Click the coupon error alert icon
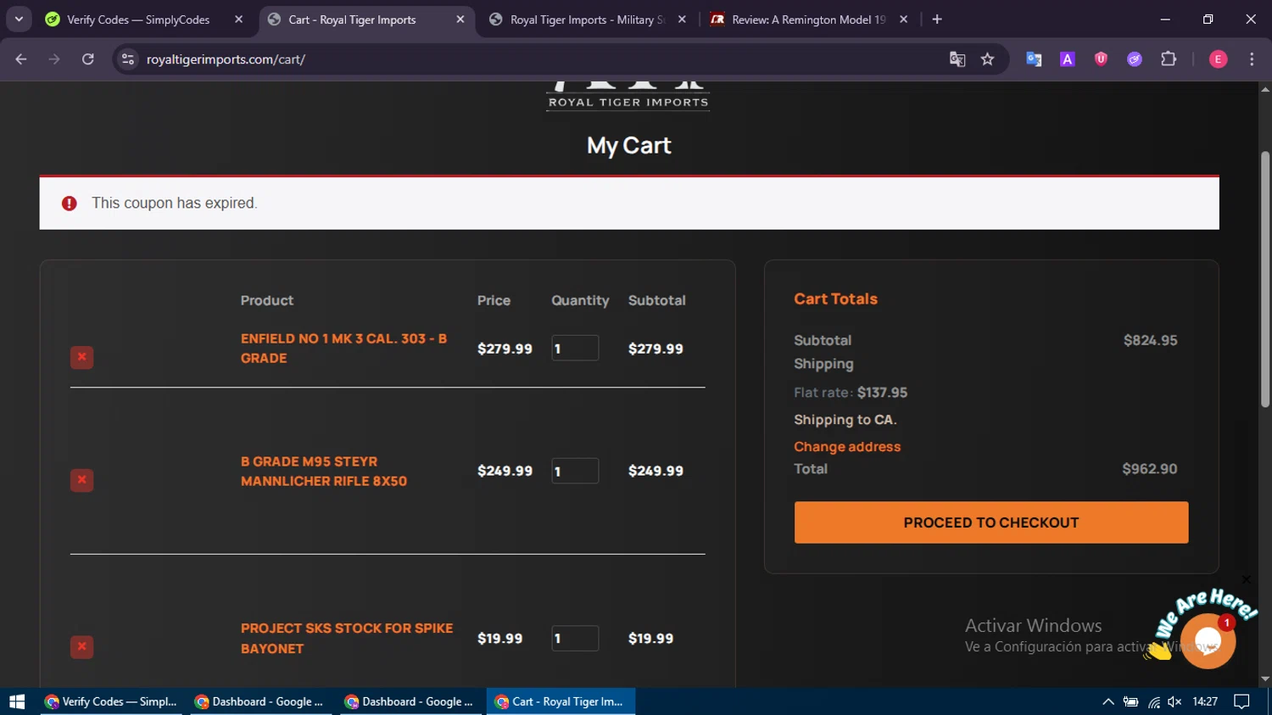 pos(70,204)
